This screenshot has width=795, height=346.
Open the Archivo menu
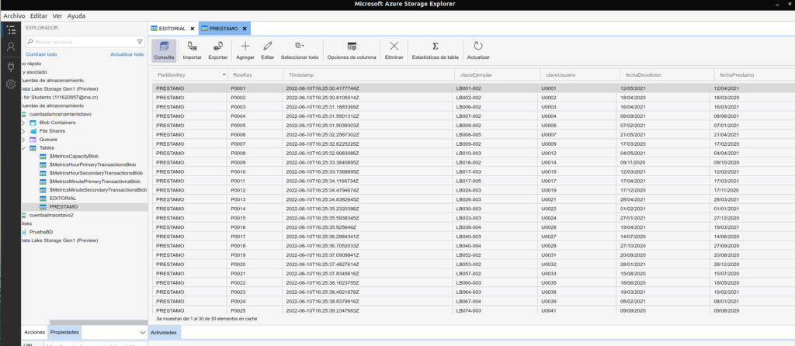[x=14, y=16]
